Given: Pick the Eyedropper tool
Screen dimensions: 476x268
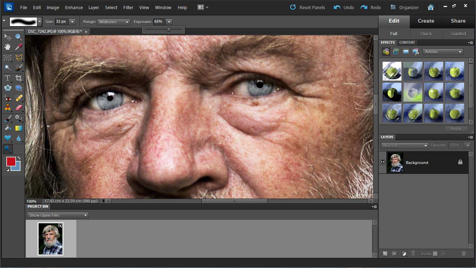Looking at the screenshot, I should 18,47.
